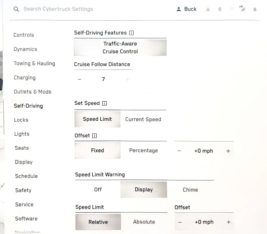Open the notifications bell

pyautogui.click(x=255, y=9)
